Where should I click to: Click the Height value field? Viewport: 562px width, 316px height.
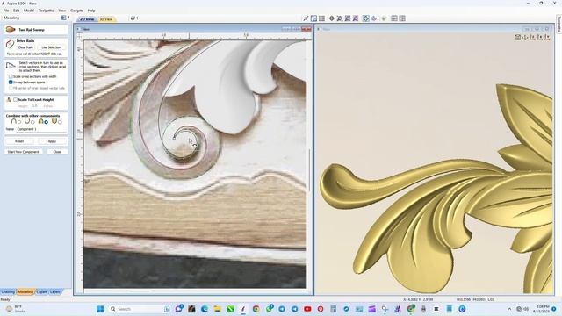[35, 106]
